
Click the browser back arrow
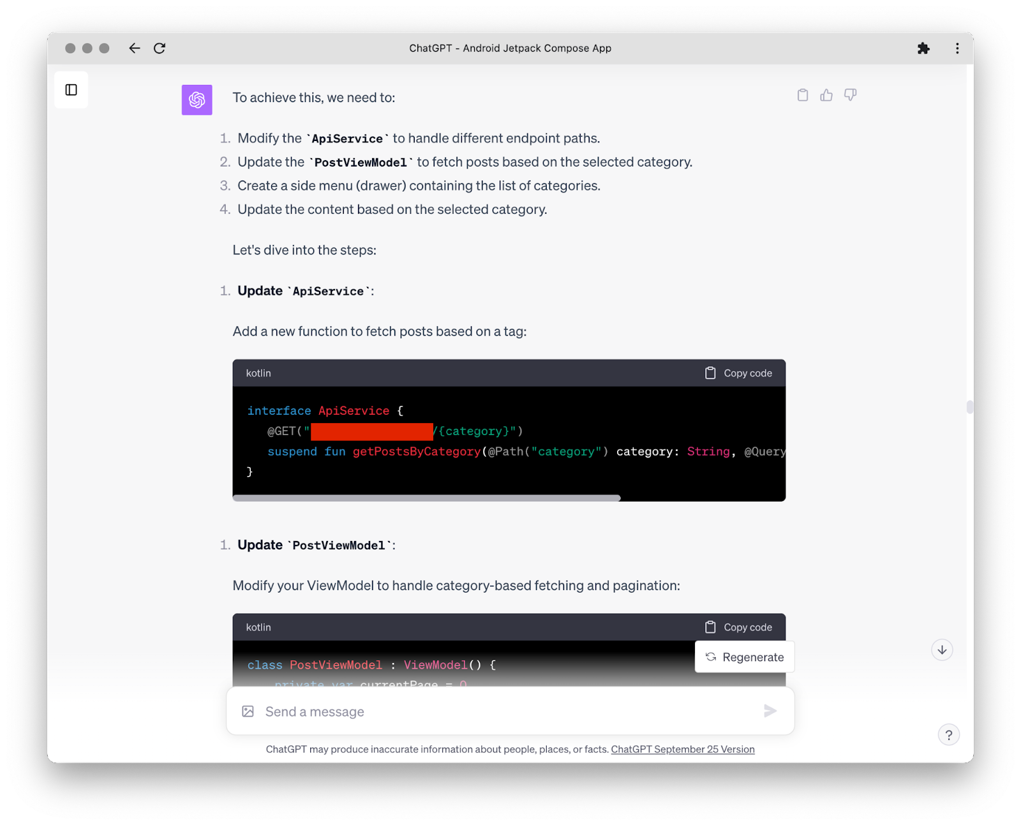(x=134, y=48)
